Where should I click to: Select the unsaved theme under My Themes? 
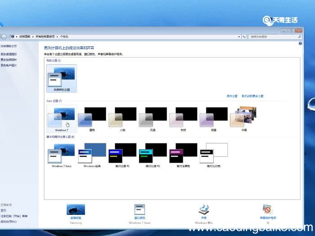click(x=62, y=79)
